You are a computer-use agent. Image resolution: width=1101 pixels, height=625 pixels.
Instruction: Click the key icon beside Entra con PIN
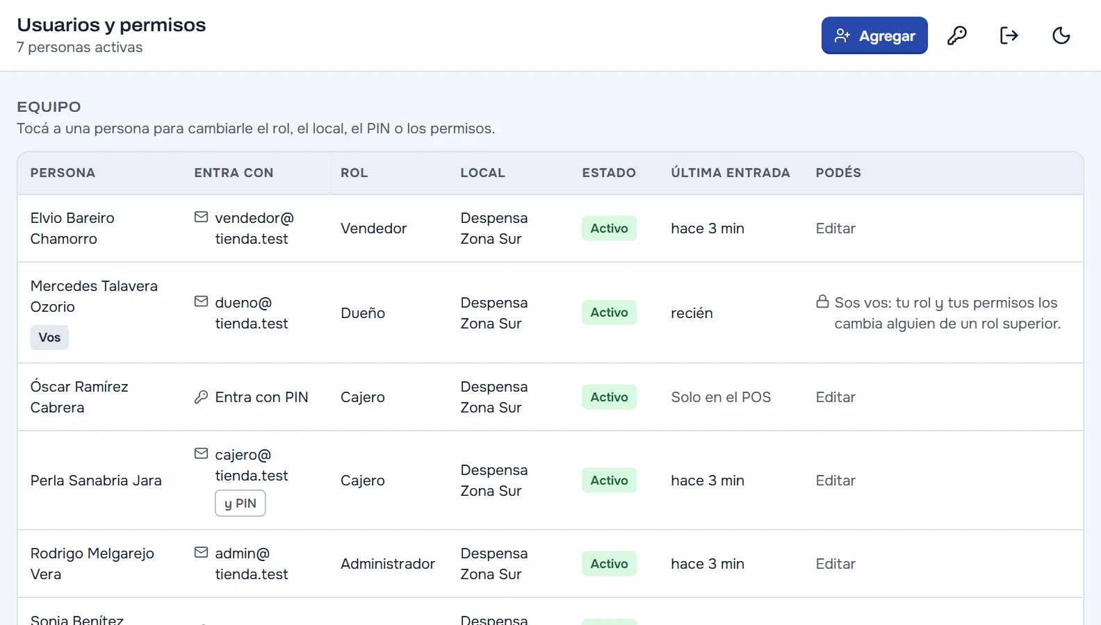[201, 397]
